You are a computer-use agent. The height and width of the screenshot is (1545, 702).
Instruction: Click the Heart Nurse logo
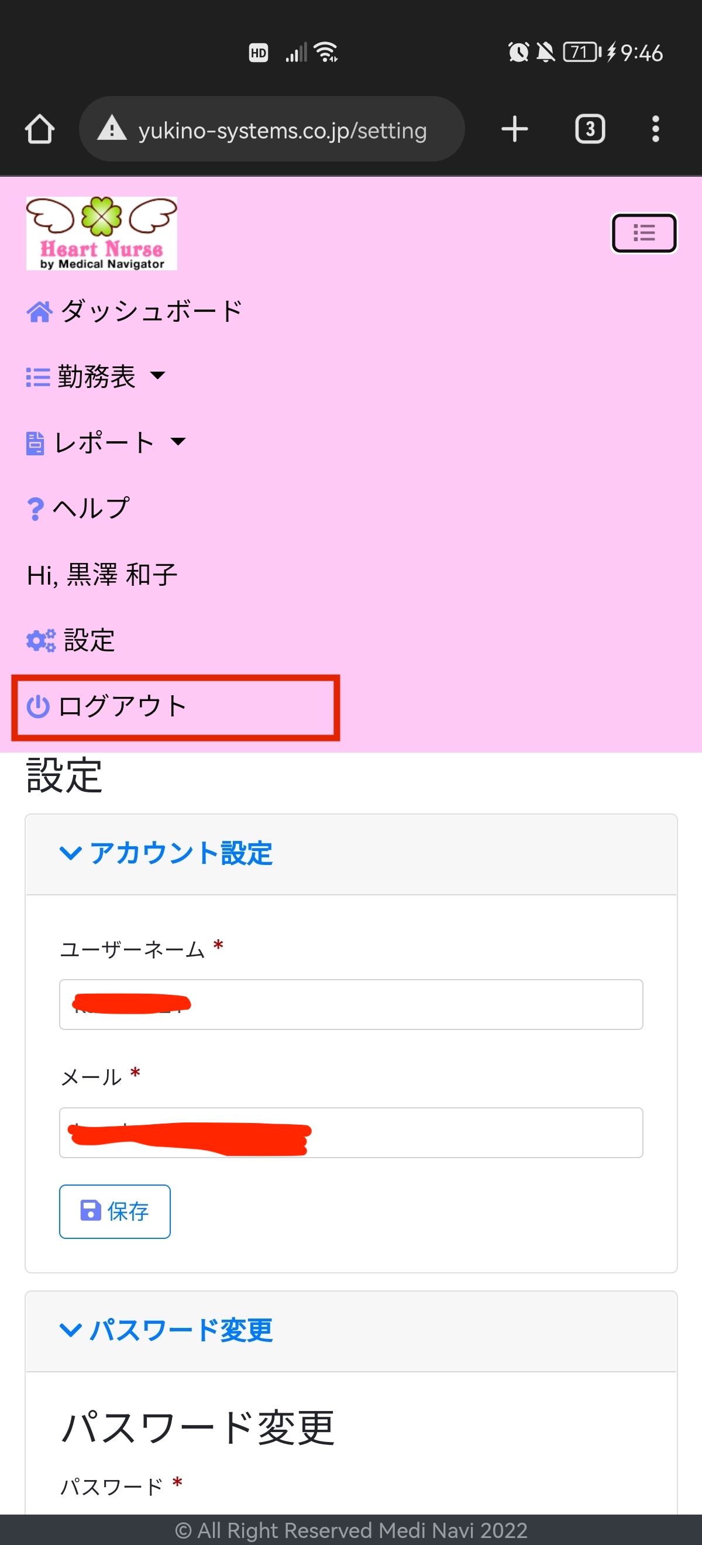(101, 234)
